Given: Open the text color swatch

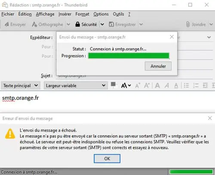Looking at the screenshot, I should tap(113, 84).
